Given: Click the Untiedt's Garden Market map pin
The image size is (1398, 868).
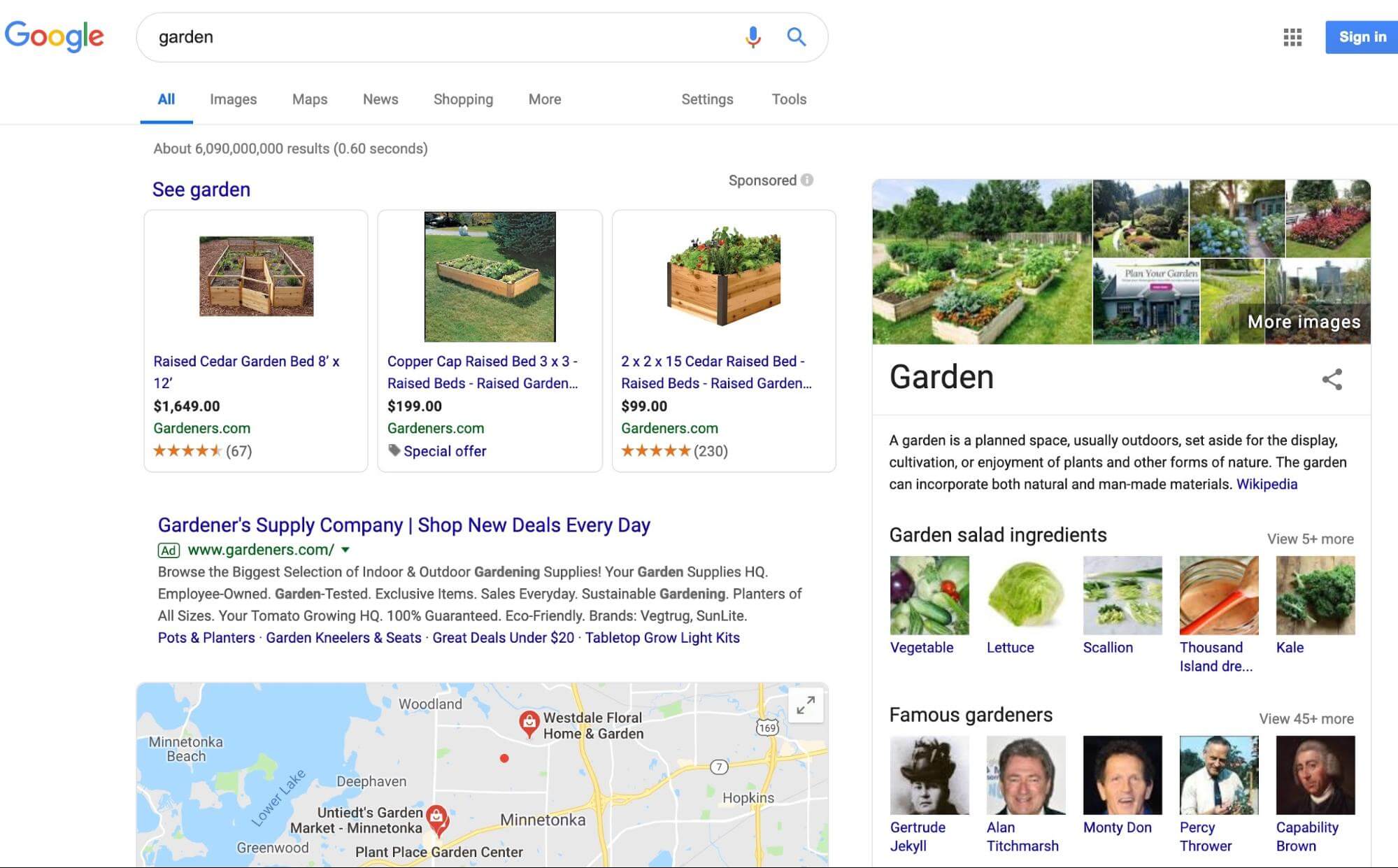Looking at the screenshot, I should pos(438,820).
